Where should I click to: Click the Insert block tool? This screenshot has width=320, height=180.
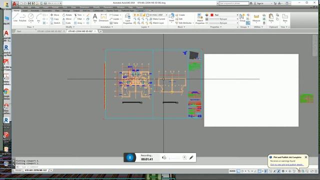171,17
